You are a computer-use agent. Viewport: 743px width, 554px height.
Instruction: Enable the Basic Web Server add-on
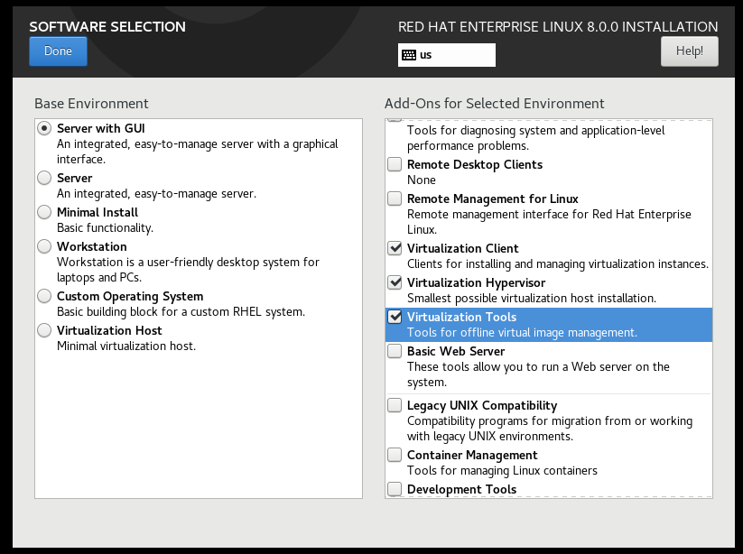tap(394, 350)
